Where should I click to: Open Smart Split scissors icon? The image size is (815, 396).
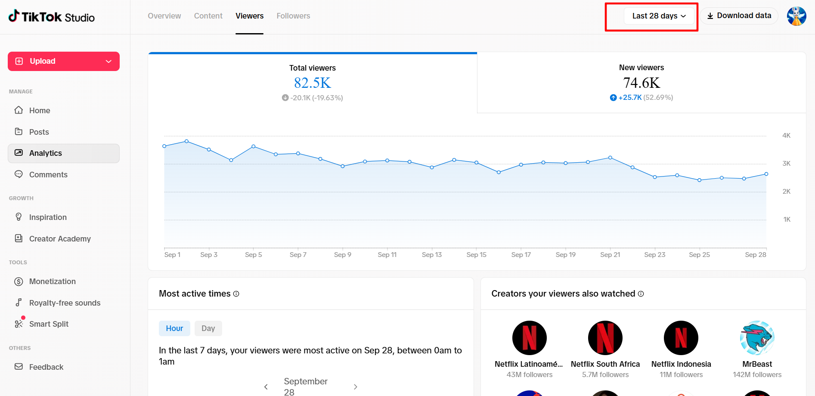tap(19, 324)
